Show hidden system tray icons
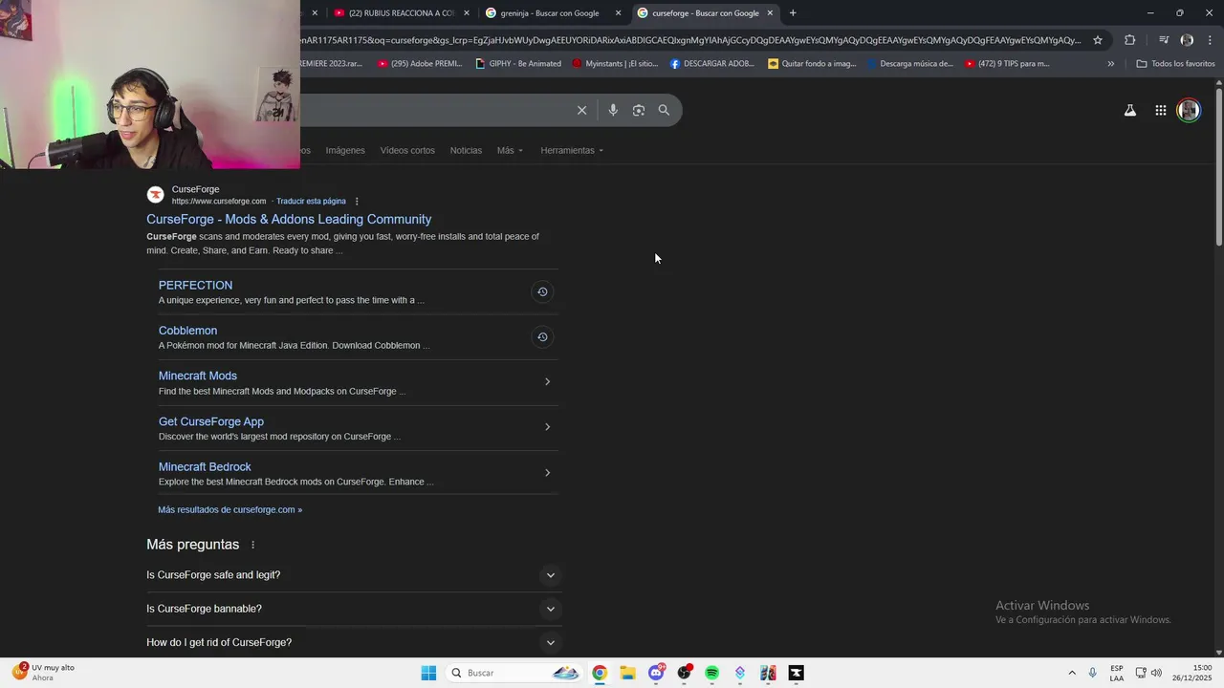1224x688 pixels. pos(1072,673)
